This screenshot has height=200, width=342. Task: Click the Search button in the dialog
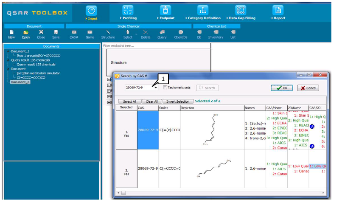[207, 88]
